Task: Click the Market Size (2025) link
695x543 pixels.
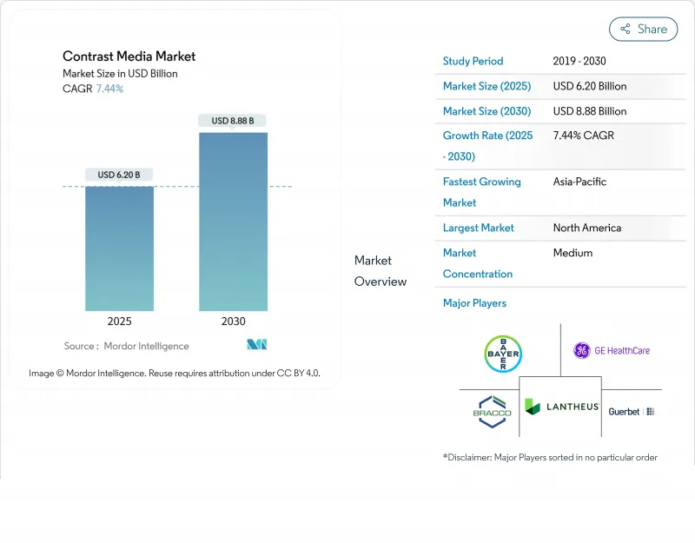Action: pos(487,86)
